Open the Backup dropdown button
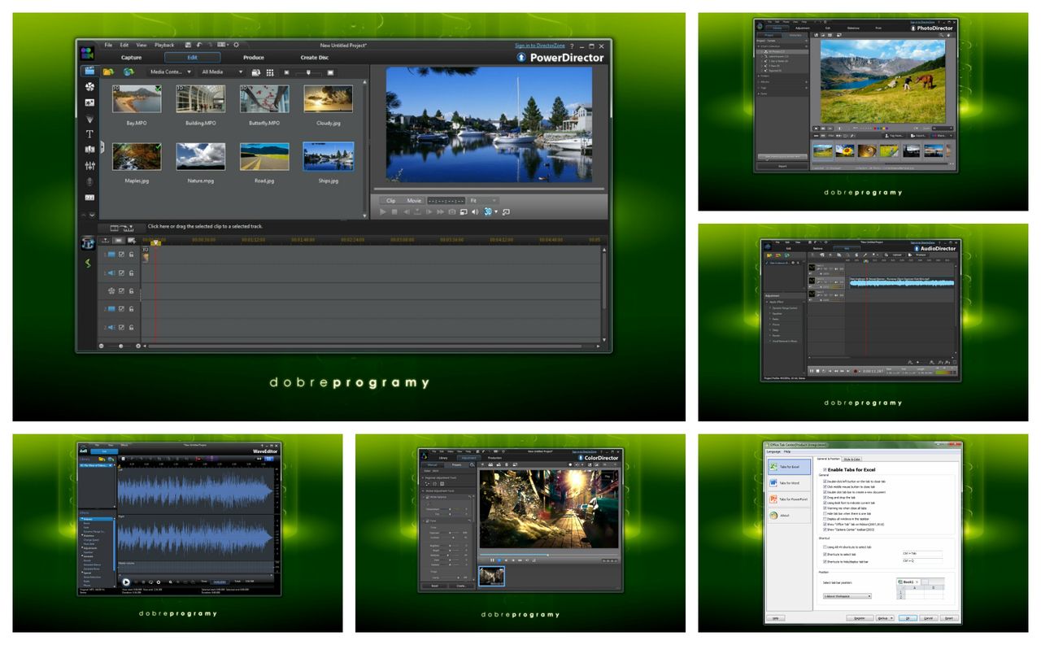Viewport: 1041px width, 645px height. coord(885,618)
